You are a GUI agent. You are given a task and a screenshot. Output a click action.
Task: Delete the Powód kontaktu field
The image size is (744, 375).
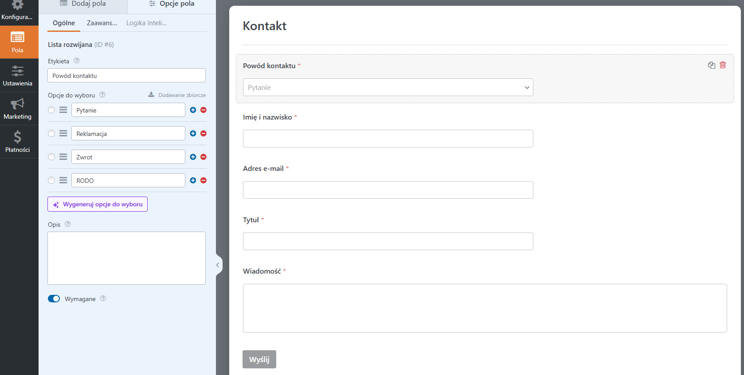click(x=723, y=65)
